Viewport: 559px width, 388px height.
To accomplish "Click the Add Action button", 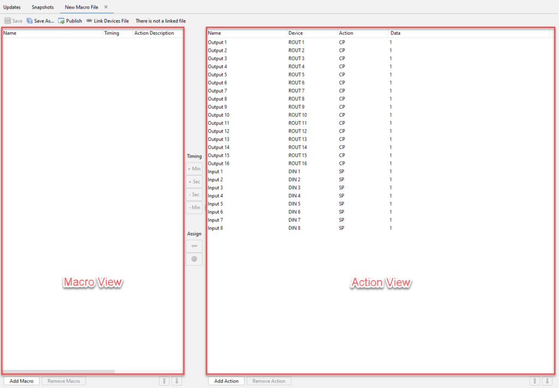I will click(226, 381).
